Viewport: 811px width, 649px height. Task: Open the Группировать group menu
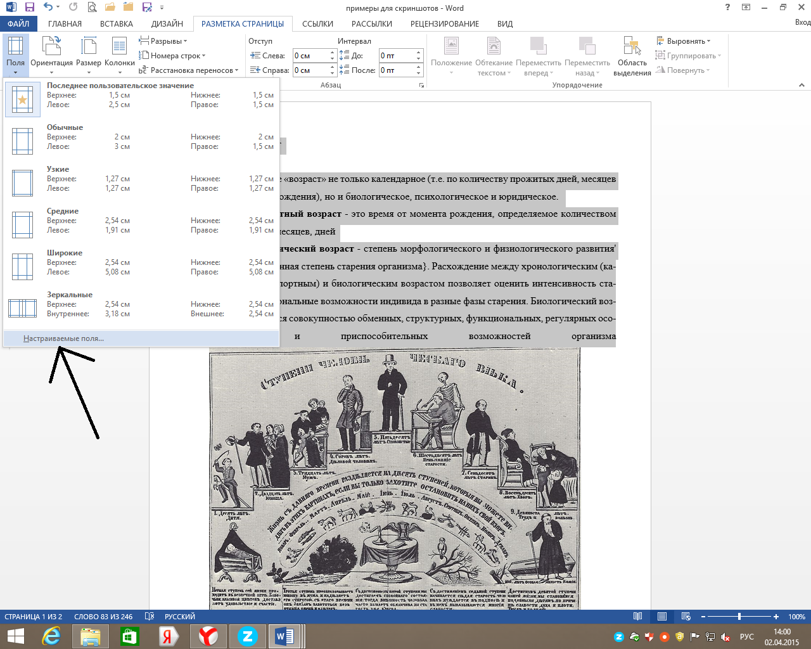click(688, 56)
